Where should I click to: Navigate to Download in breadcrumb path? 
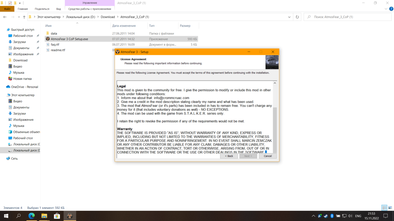(x=108, y=17)
